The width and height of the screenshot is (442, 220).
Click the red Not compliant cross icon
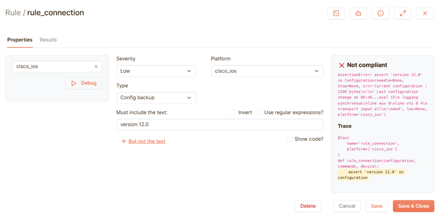[341, 65]
